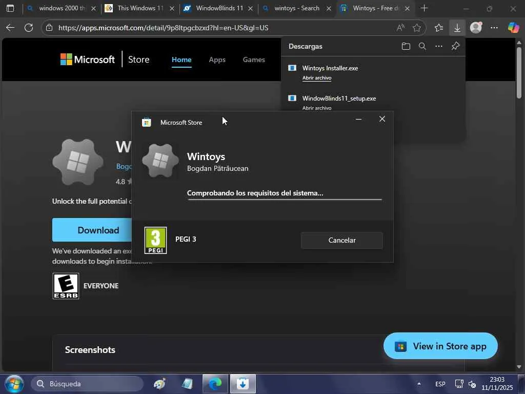Open the notepad icon on the taskbar
The width and height of the screenshot is (525, 394).
(187, 384)
